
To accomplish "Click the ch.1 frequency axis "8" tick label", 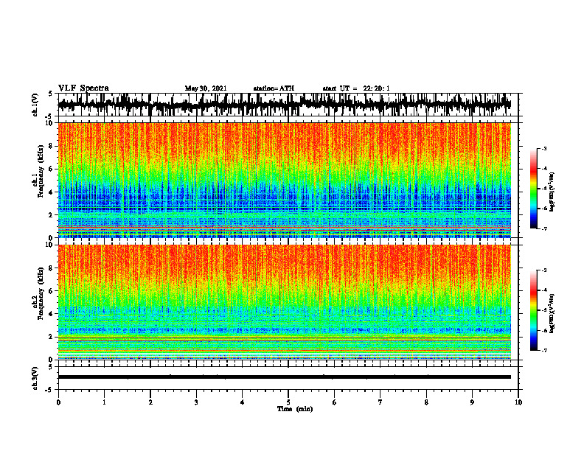I will 52,146.
